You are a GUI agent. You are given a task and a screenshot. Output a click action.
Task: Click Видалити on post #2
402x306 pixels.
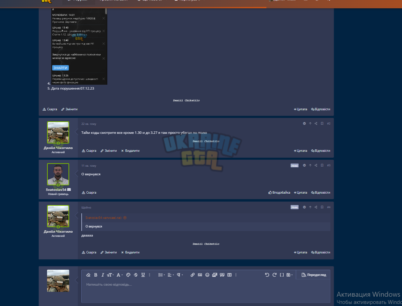(x=130, y=151)
